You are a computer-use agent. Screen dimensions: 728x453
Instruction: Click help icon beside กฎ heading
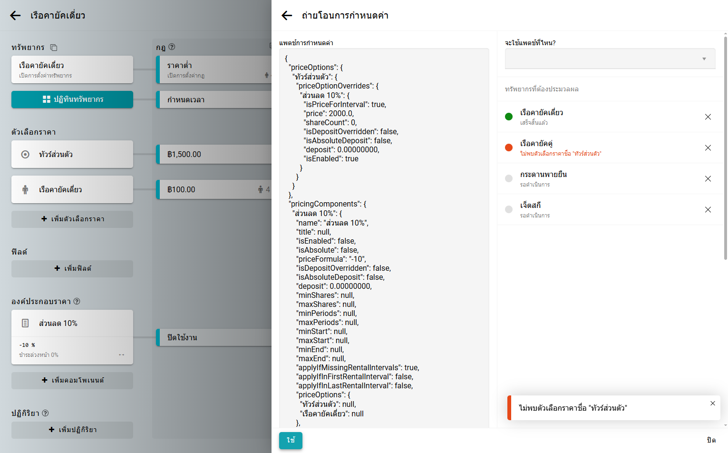[x=172, y=47]
